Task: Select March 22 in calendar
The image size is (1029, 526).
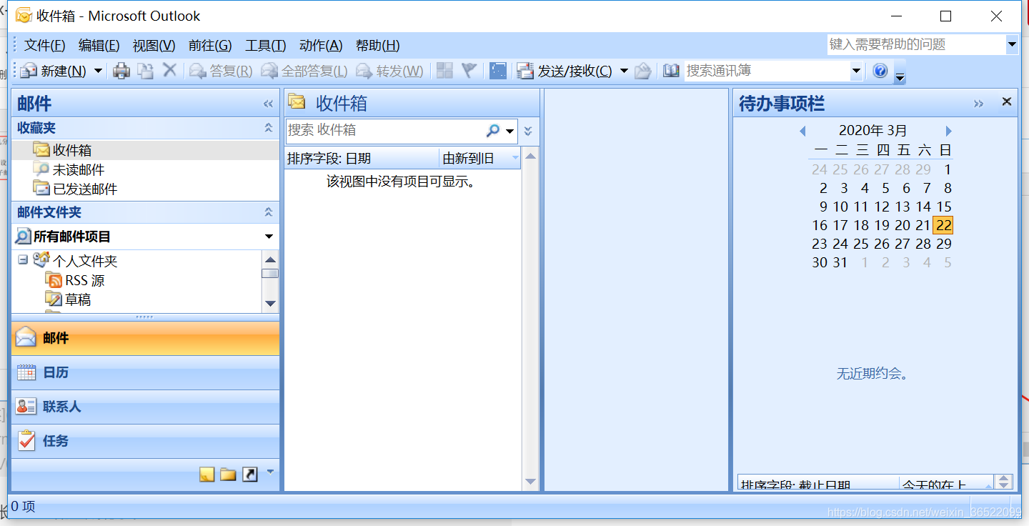Action: click(x=943, y=225)
